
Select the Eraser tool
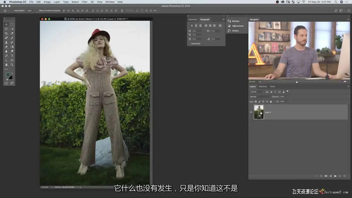(6, 47)
